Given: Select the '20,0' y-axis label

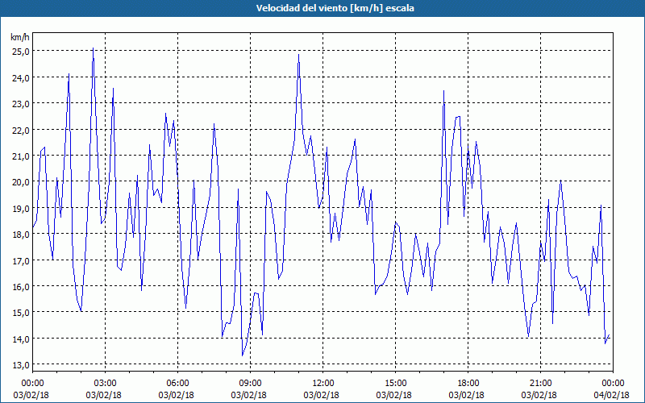Looking at the screenshot, I should pos(19,182).
